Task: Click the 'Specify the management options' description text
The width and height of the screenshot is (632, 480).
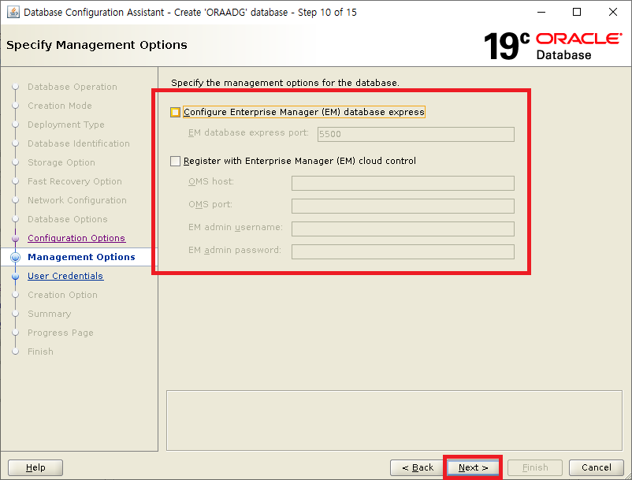Action: coord(285,83)
